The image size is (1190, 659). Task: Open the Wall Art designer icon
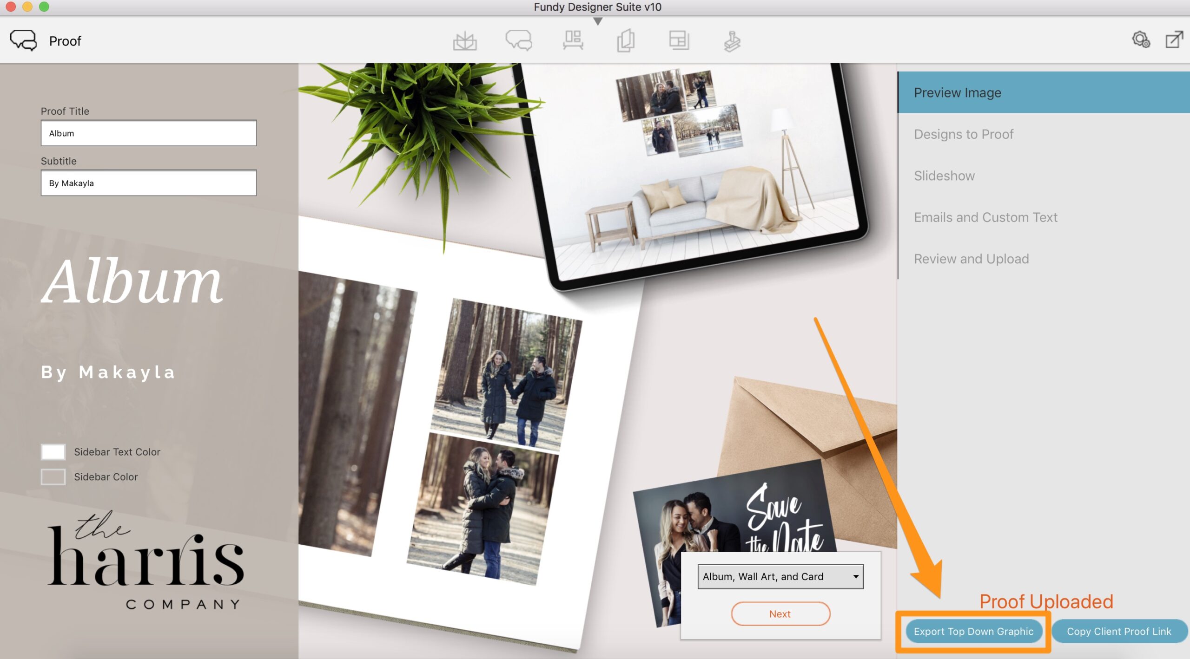(573, 40)
